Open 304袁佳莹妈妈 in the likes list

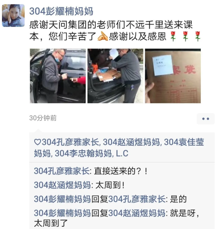pos(119,148)
